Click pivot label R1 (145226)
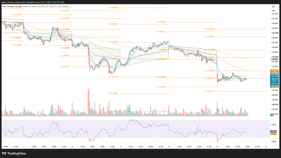The height and width of the screenshot is (158, 281). pyautogui.click(x=113, y=42)
